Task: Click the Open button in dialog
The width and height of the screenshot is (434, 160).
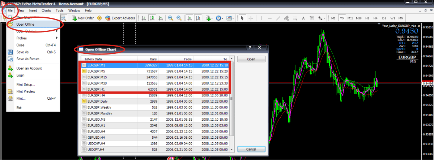Action: 251,59
